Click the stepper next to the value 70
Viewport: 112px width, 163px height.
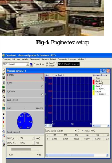[33, 138]
